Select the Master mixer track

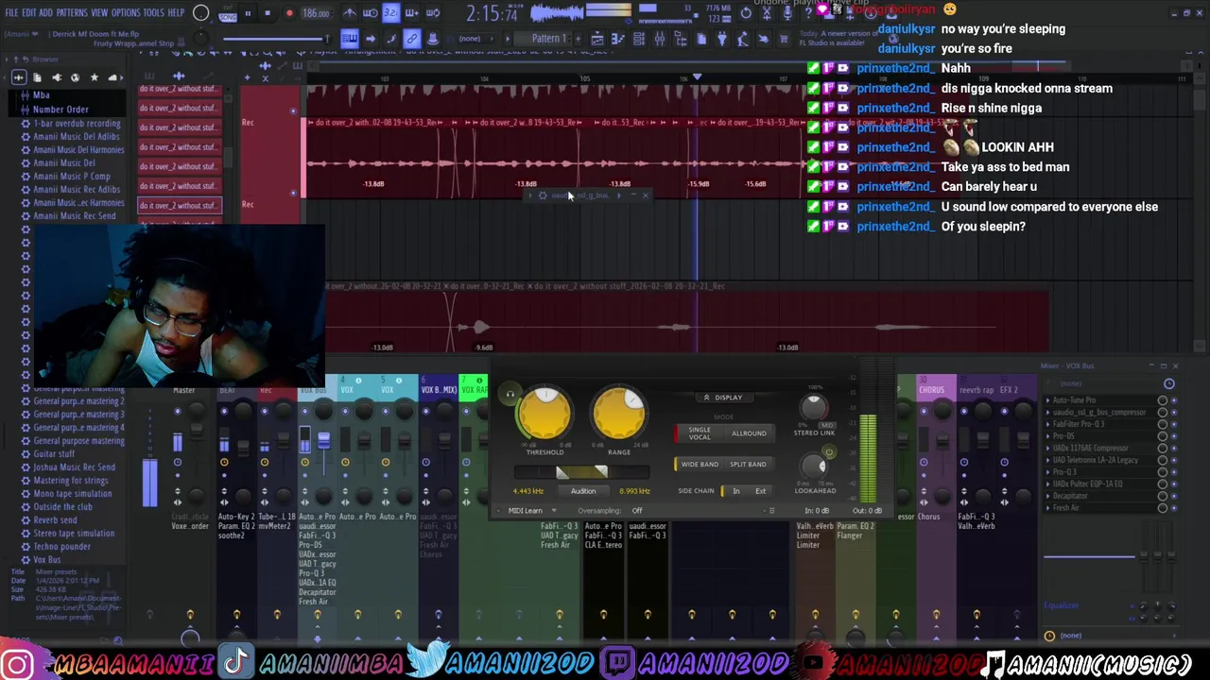coord(183,389)
